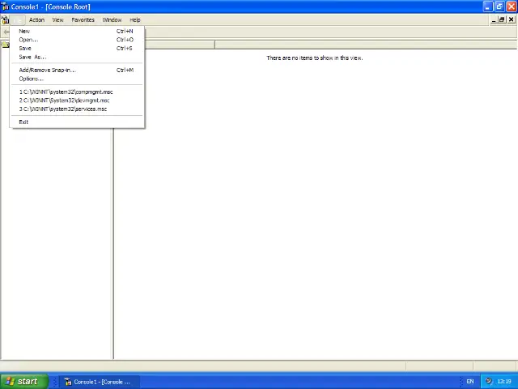
Task: Select Options... from the File menu
Action: [31, 79]
